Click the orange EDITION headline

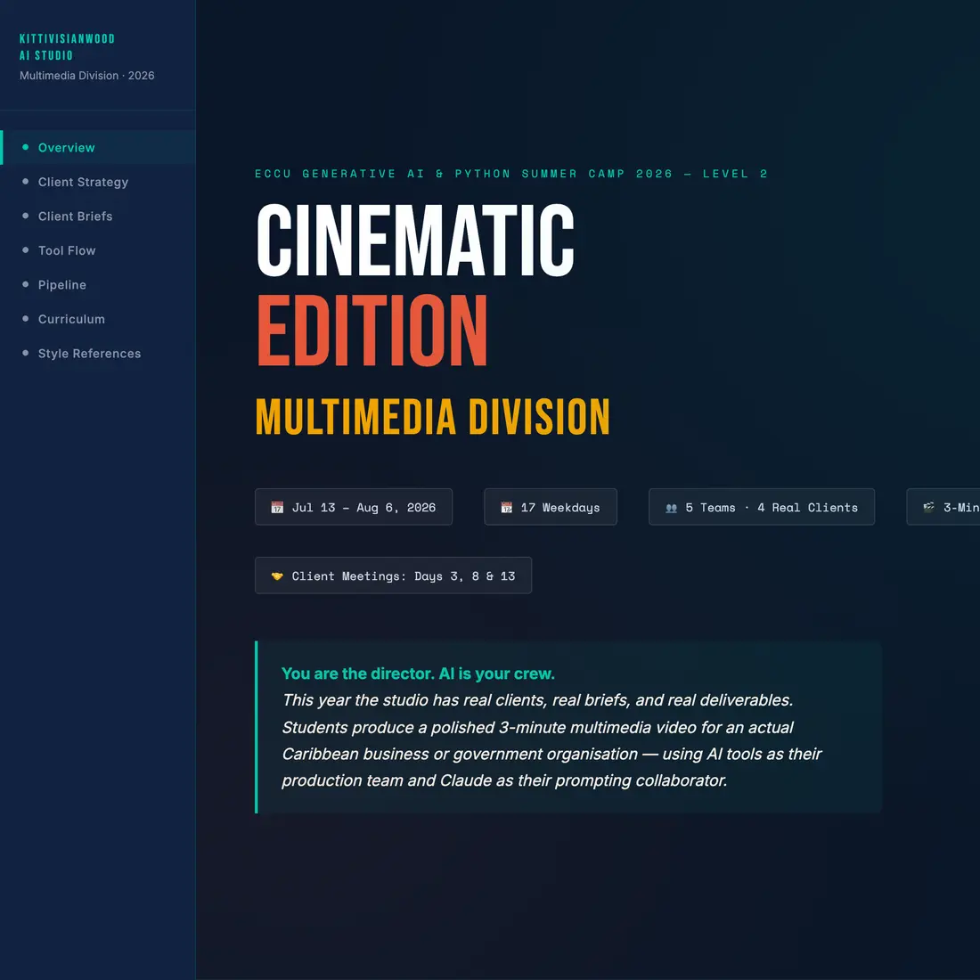pyautogui.click(x=372, y=330)
